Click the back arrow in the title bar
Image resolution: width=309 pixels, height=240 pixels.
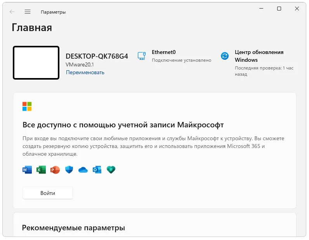pos(12,12)
